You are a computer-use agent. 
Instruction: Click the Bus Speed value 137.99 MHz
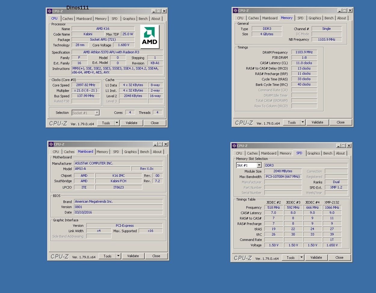(86, 96)
